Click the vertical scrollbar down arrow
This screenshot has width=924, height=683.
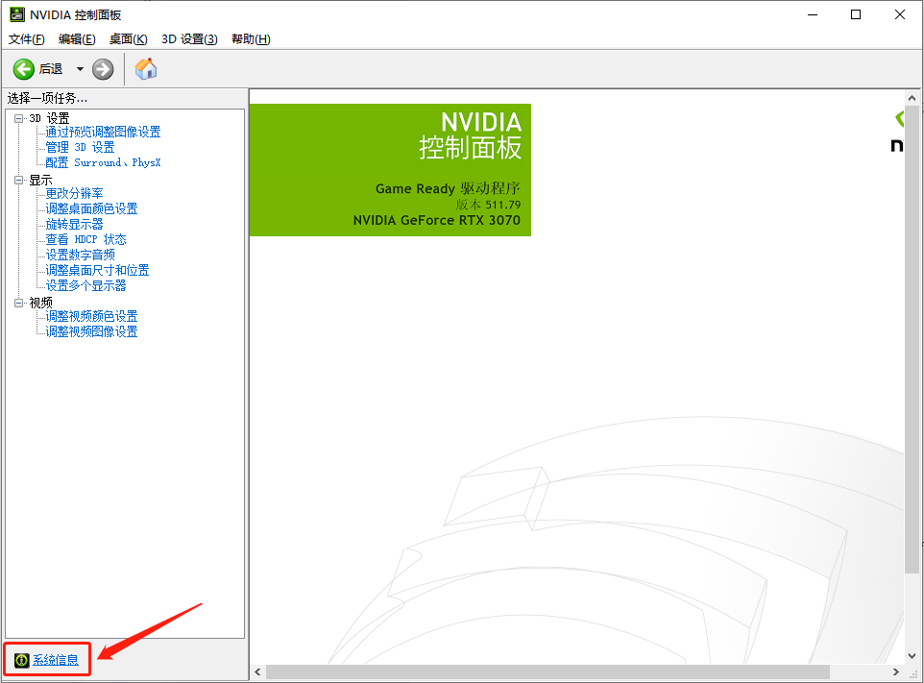click(x=912, y=654)
